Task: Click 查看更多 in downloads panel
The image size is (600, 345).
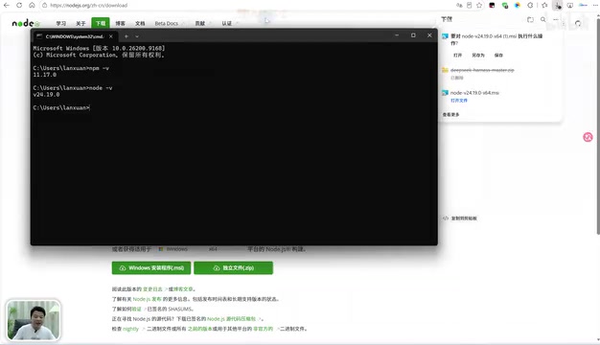Action: pos(450,115)
